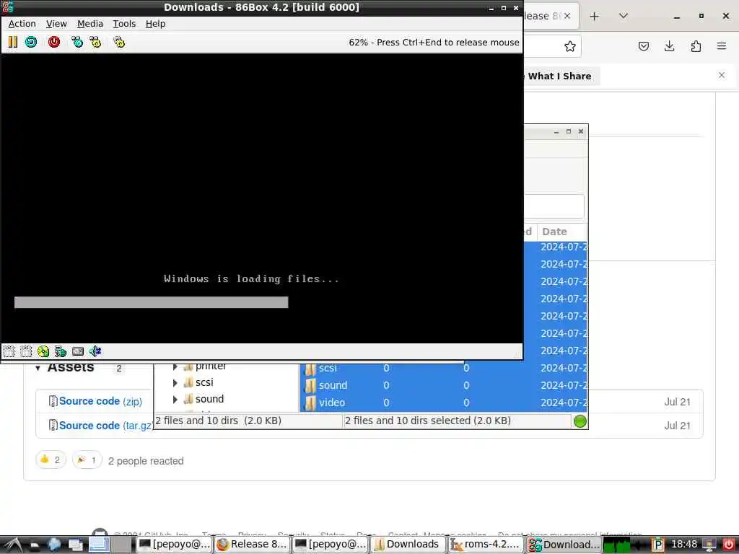Dismiss the What I Share notification bar
This screenshot has width=739, height=554.
[722, 75]
